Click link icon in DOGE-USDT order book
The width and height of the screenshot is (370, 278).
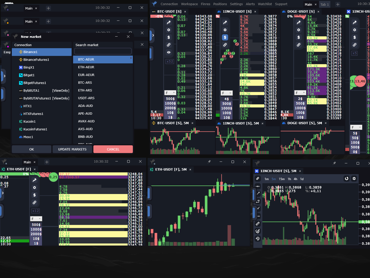click(299, 45)
